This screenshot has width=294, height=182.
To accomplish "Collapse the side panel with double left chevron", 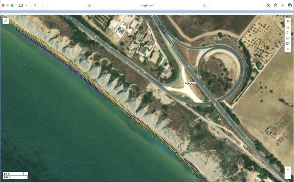I will [x=288, y=49].
